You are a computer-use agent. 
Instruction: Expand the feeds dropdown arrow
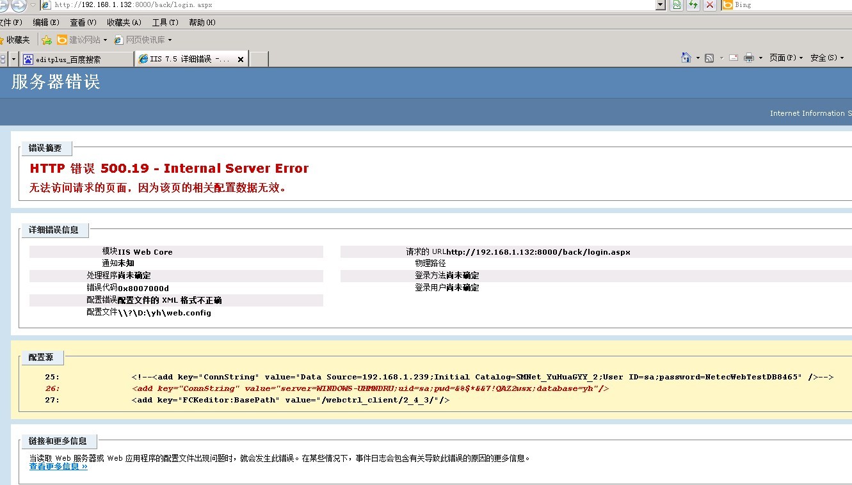pyautogui.click(x=721, y=58)
